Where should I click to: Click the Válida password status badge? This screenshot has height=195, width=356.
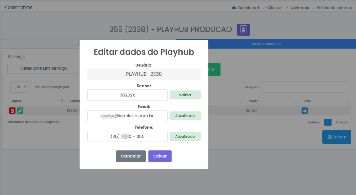(x=185, y=95)
